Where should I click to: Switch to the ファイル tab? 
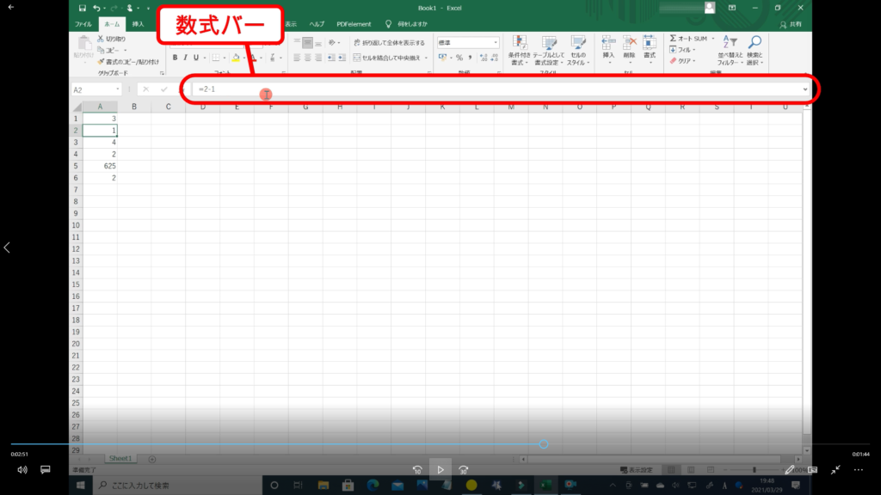83,24
